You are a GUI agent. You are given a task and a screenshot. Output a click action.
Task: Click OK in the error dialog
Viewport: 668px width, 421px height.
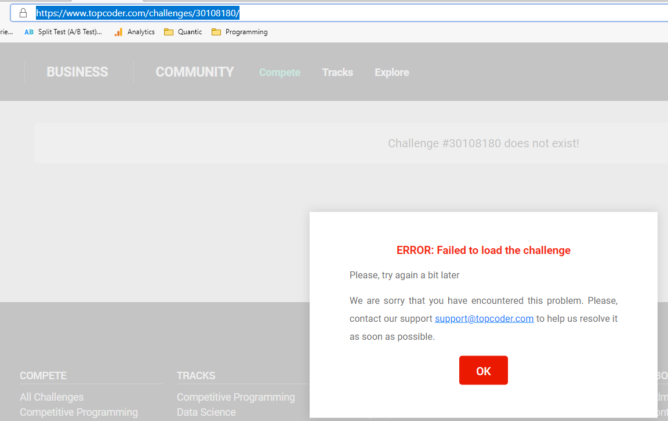484,371
